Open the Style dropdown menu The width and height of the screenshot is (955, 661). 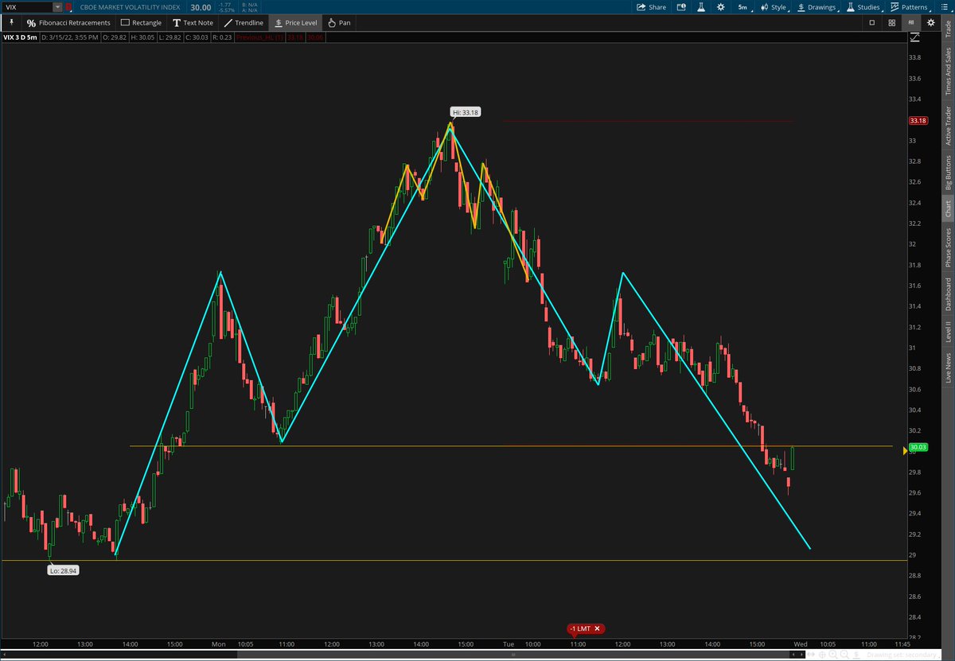click(773, 7)
